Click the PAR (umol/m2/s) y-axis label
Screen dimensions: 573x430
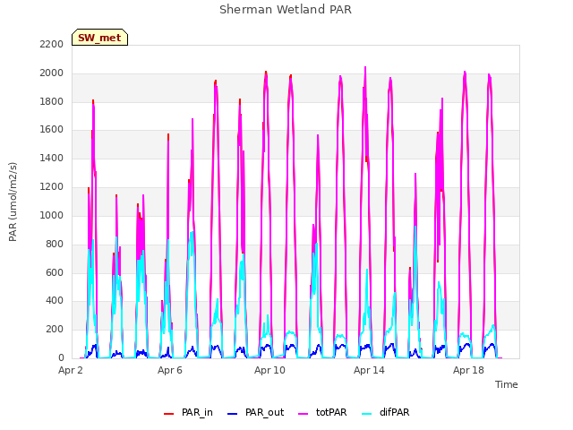(13, 202)
